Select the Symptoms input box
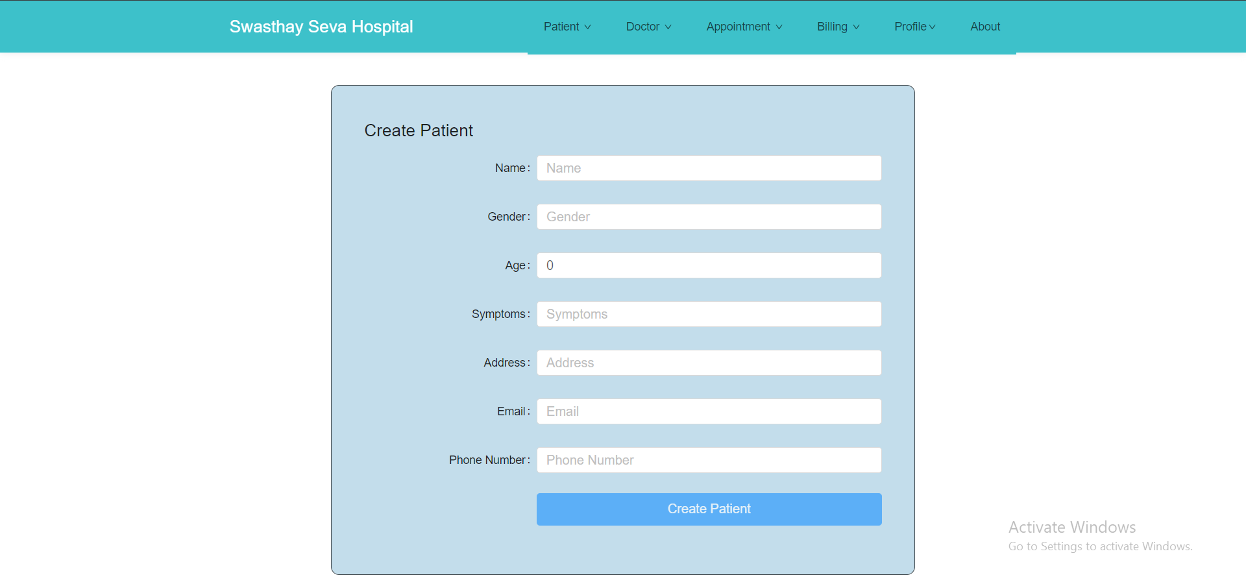1246x584 pixels. point(709,314)
